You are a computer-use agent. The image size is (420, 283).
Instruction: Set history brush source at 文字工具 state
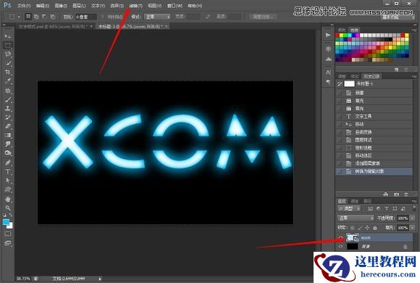click(340, 117)
